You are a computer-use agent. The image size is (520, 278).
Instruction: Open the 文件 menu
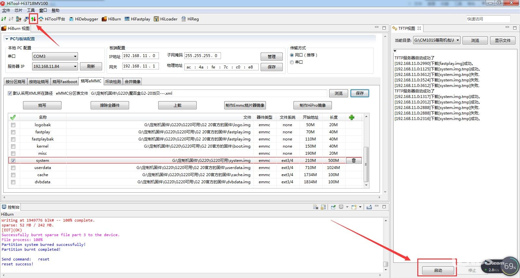click(x=6, y=10)
